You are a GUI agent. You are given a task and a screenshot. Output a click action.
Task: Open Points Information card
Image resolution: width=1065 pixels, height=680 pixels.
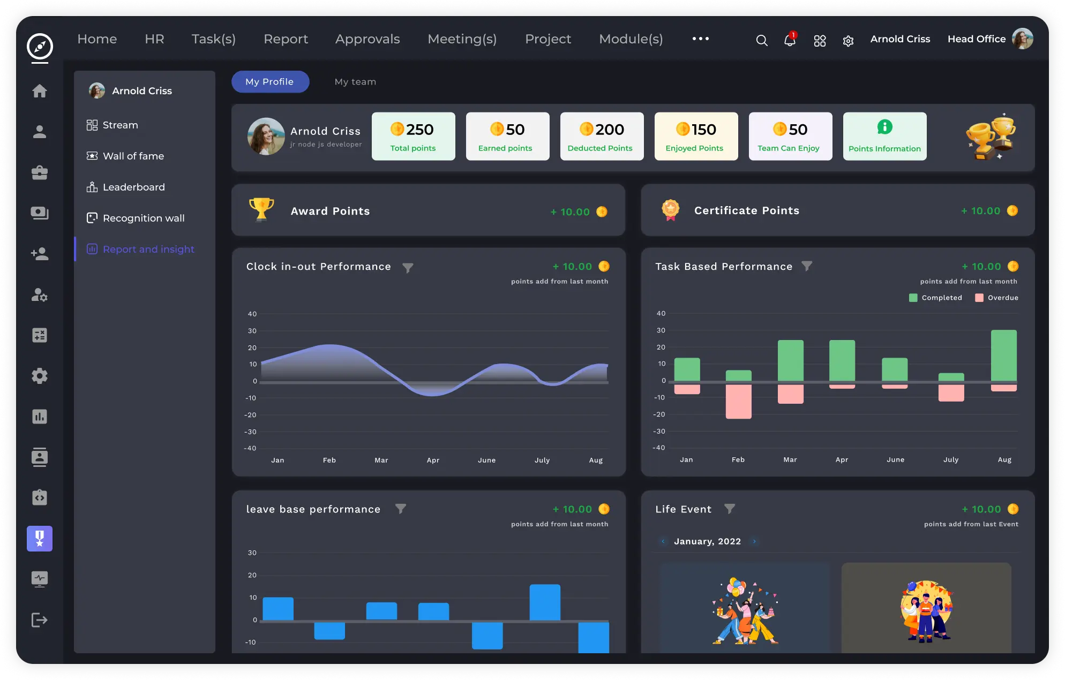(x=884, y=136)
